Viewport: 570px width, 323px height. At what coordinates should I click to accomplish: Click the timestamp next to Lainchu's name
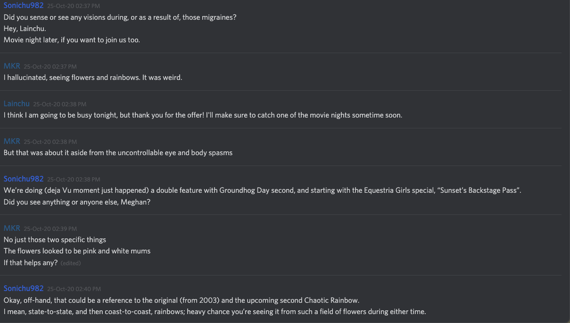click(x=59, y=104)
